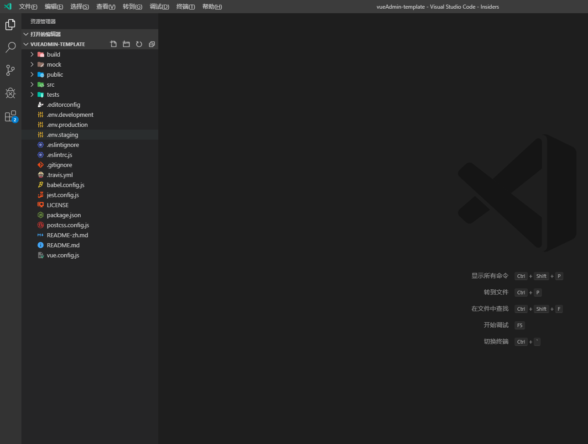Screen dimensions: 588x444
Task: Click the New File icon in explorer header
Action: coord(114,44)
